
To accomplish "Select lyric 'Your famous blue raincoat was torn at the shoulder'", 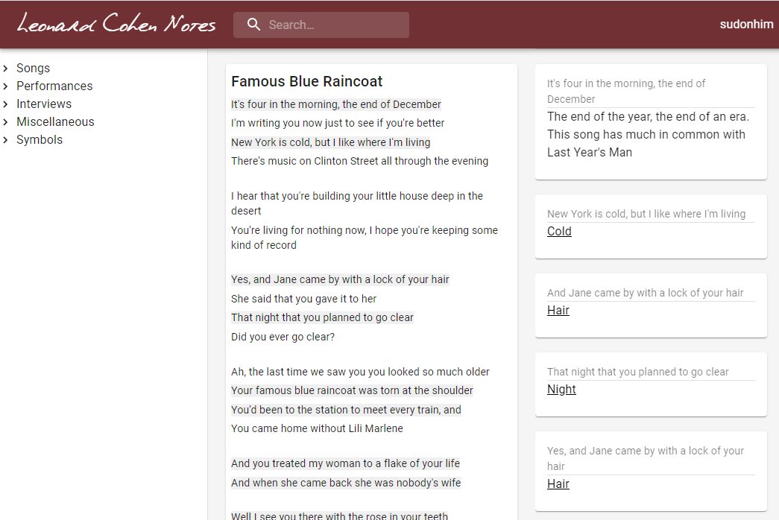I will (x=352, y=390).
